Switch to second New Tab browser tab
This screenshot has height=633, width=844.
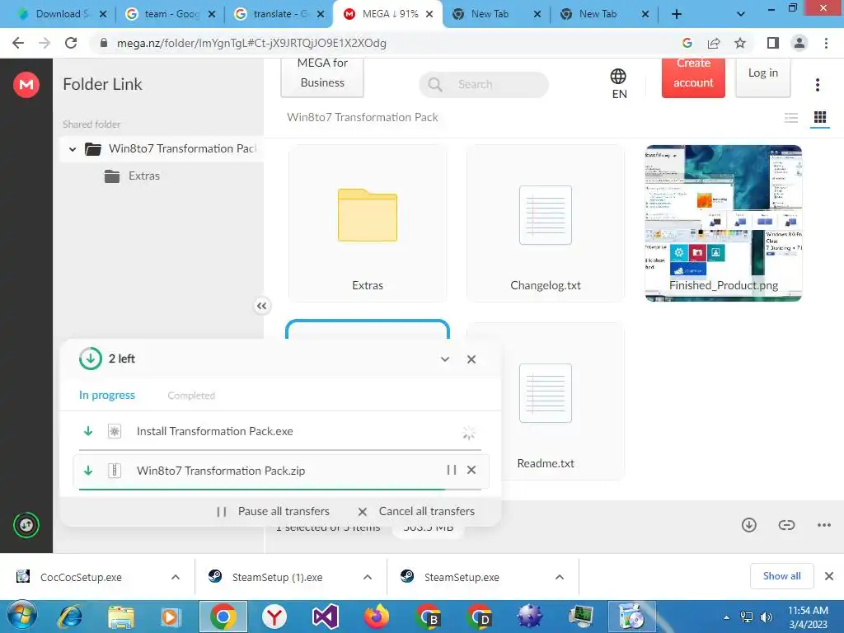pos(603,14)
